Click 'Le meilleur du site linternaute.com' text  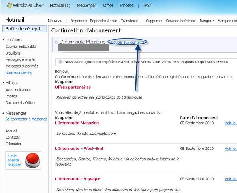click(86, 134)
